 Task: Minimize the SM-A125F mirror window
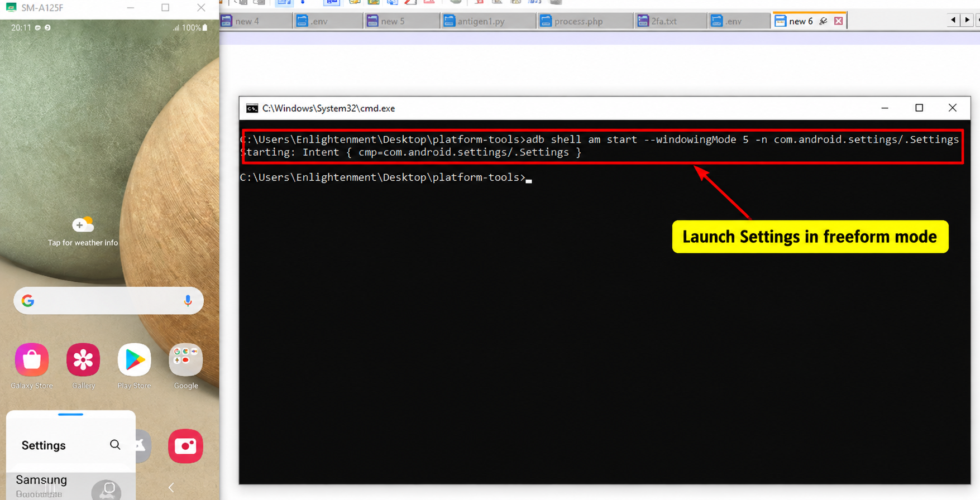click(131, 7)
